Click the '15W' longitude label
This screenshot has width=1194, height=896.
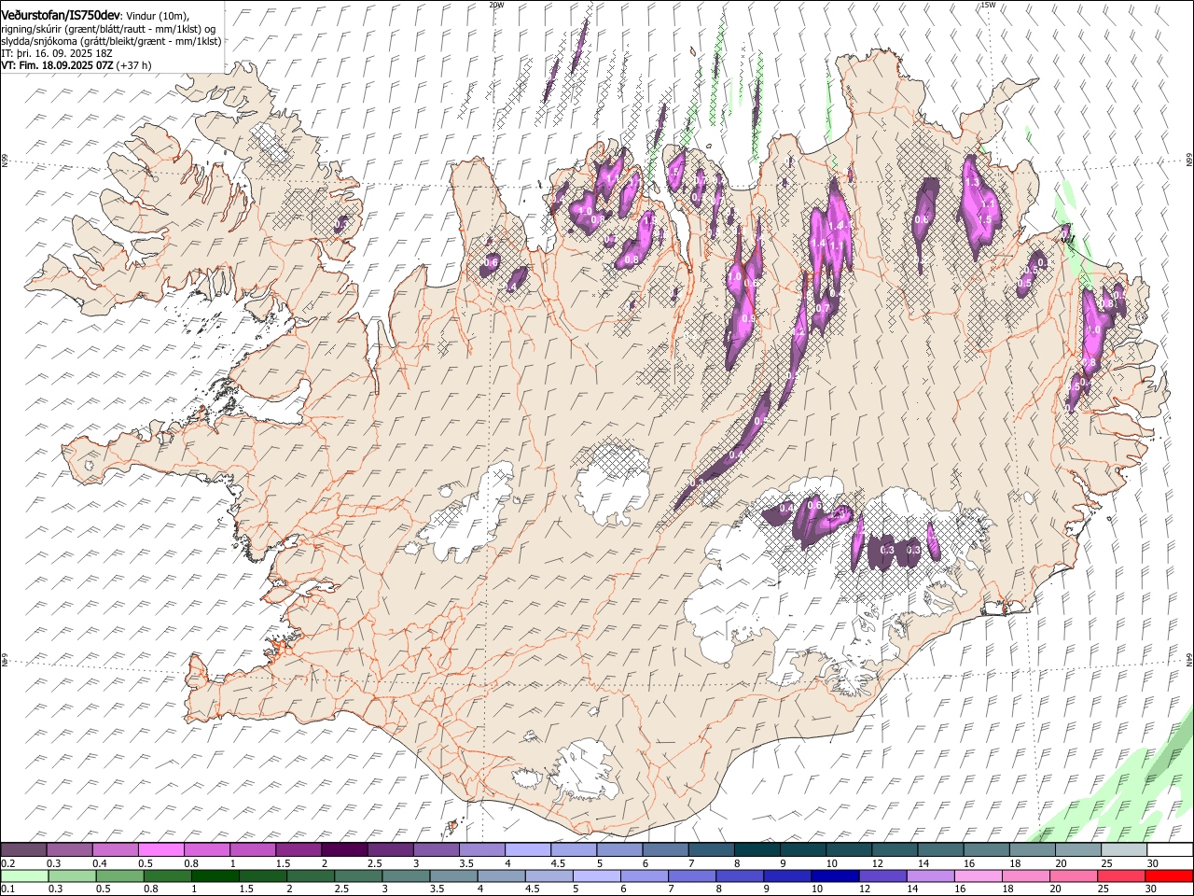(988, 5)
